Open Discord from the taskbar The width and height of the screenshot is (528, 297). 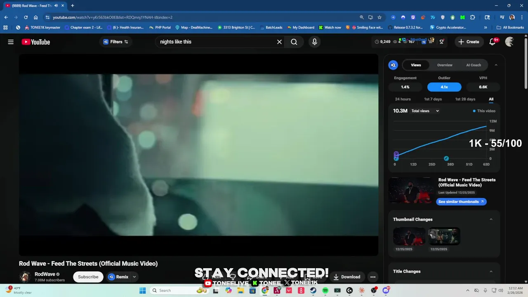pyautogui.click(x=386, y=290)
